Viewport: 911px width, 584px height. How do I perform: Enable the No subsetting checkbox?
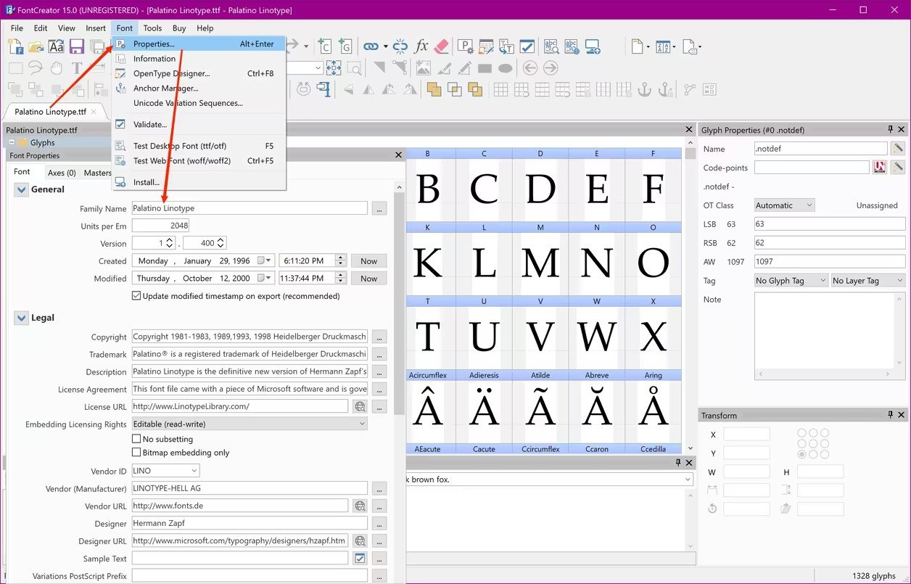point(136,439)
